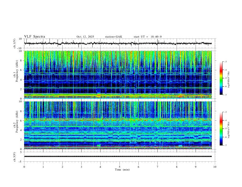This screenshot has height=187, width=242.
Task: Click the '6' tick on Time axis
Action: click(x=139, y=167)
